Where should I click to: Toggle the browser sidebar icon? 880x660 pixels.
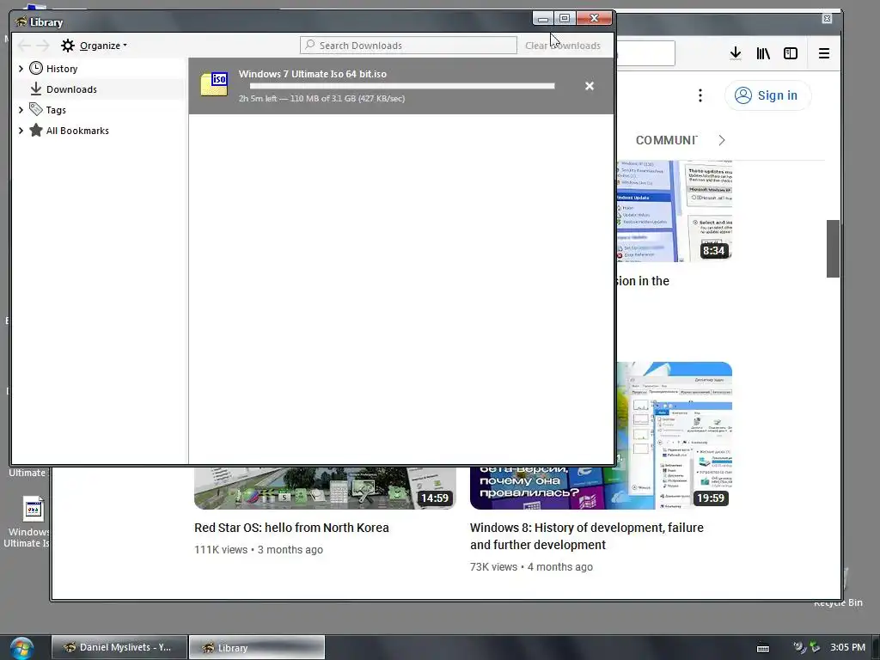coord(791,53)
